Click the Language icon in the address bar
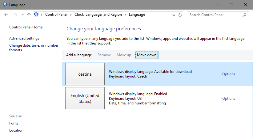 click(36, 15)
